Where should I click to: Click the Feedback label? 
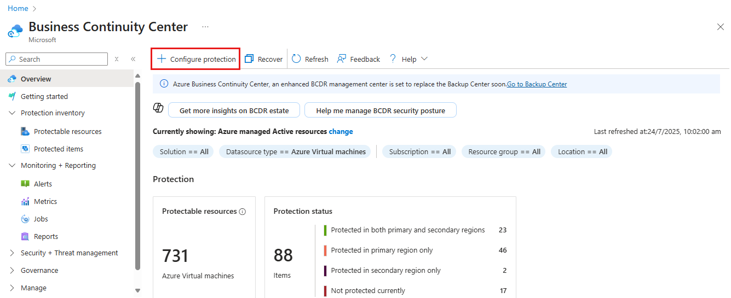[365, 59]
